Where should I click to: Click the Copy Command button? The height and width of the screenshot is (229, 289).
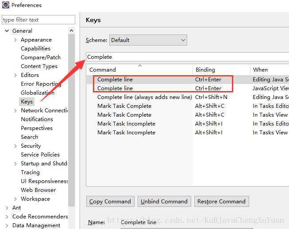(x=110, y=202)
